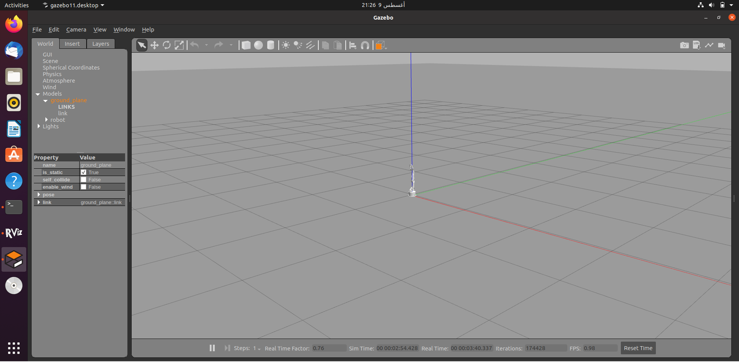739x362 pixels.
Task: Enable the self_collide checkbox
Action: coord(84,179)
